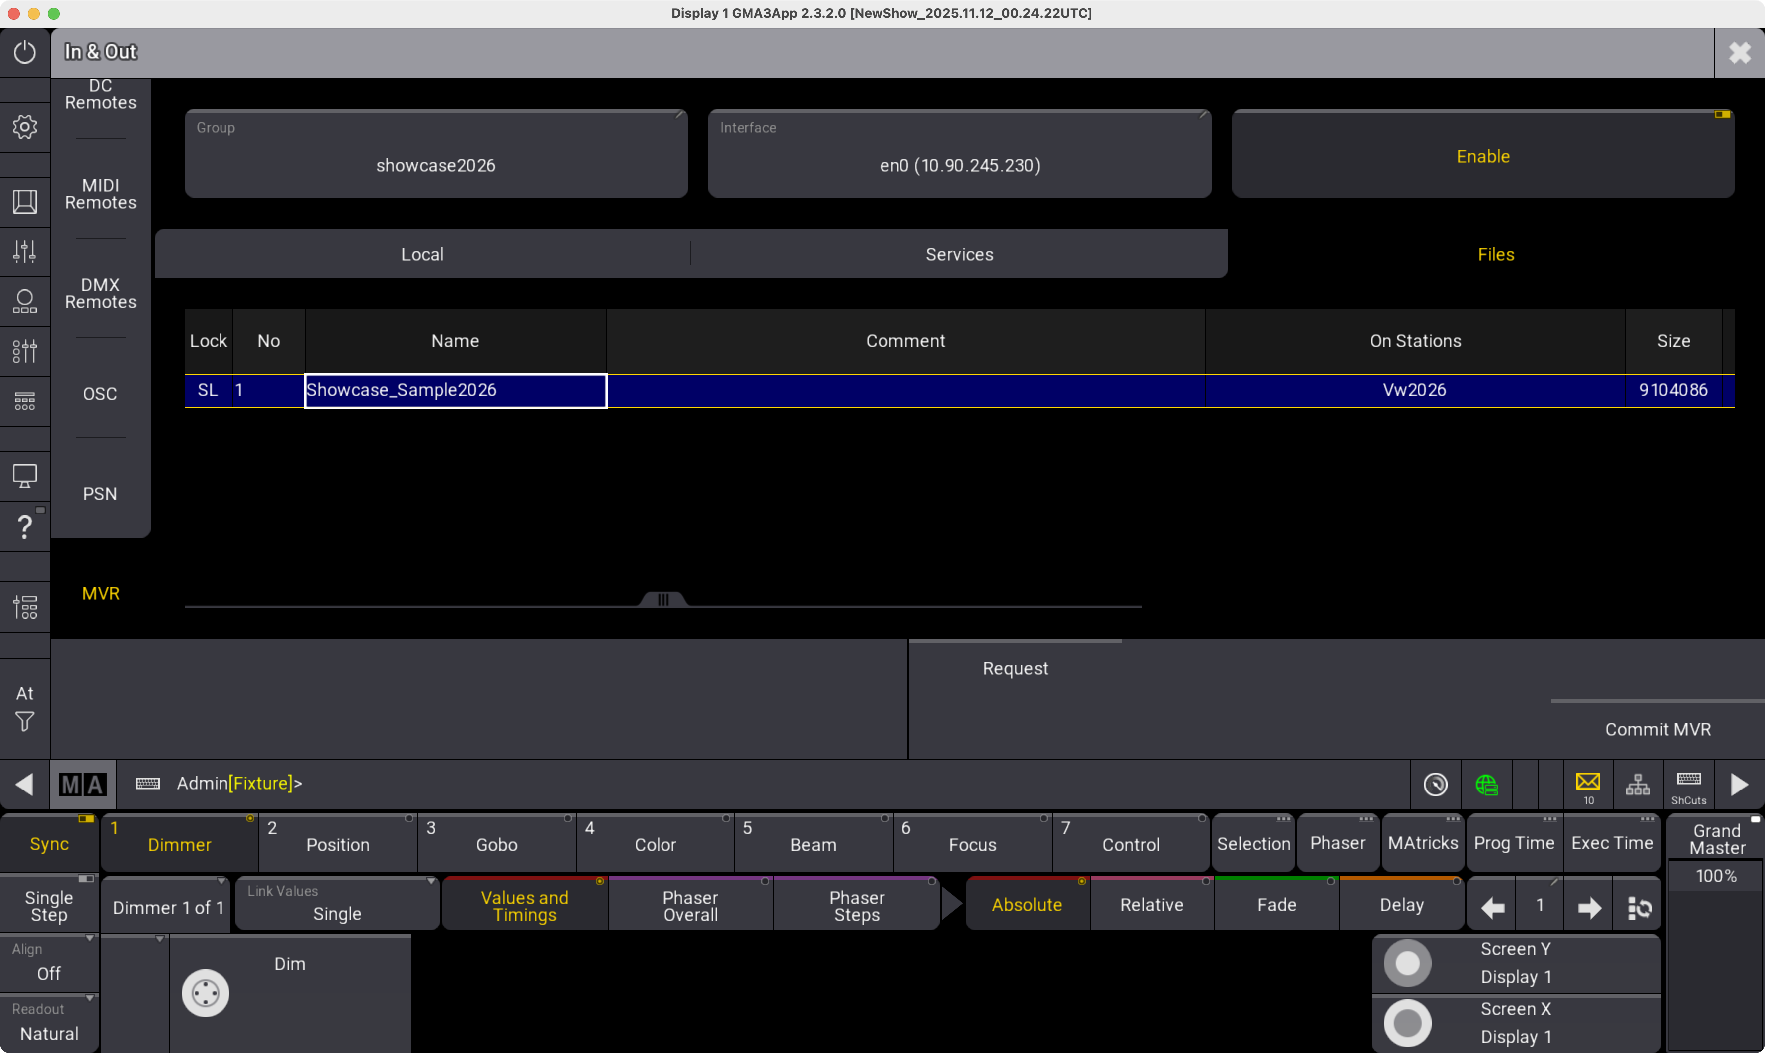Click the clock icon in command bar
The image size is (1765, 1053).
(x=1435, y=785)
